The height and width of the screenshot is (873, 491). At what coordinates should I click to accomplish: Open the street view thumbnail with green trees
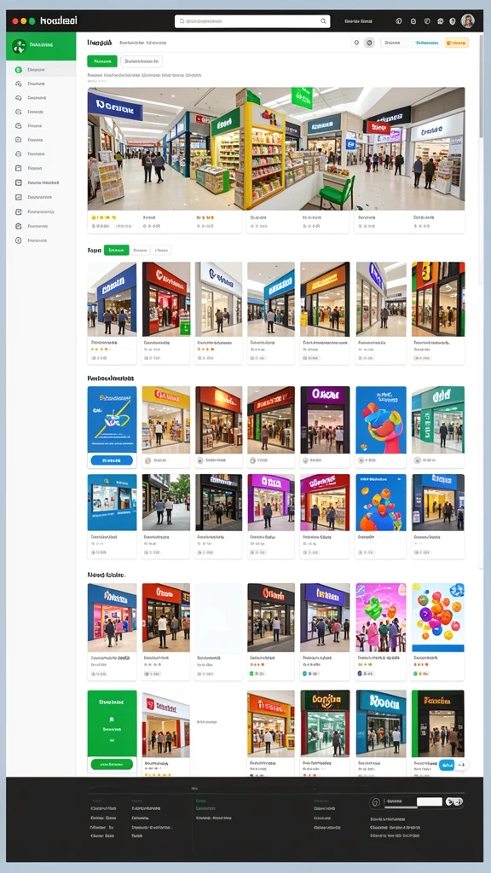(166, 502)
